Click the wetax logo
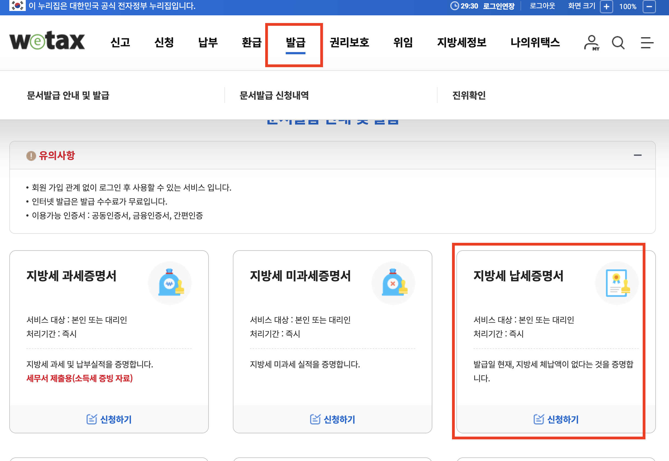The image size is (669, 461). pos(47,41)
